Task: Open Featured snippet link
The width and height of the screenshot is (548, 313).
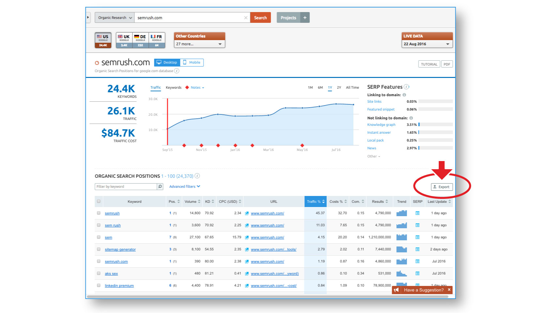Action: [x=381, y=109]
